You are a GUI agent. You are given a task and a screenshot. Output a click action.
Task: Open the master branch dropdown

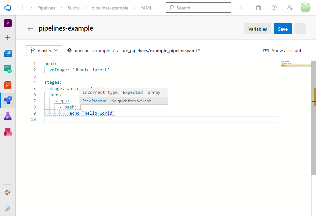point(44,50)
